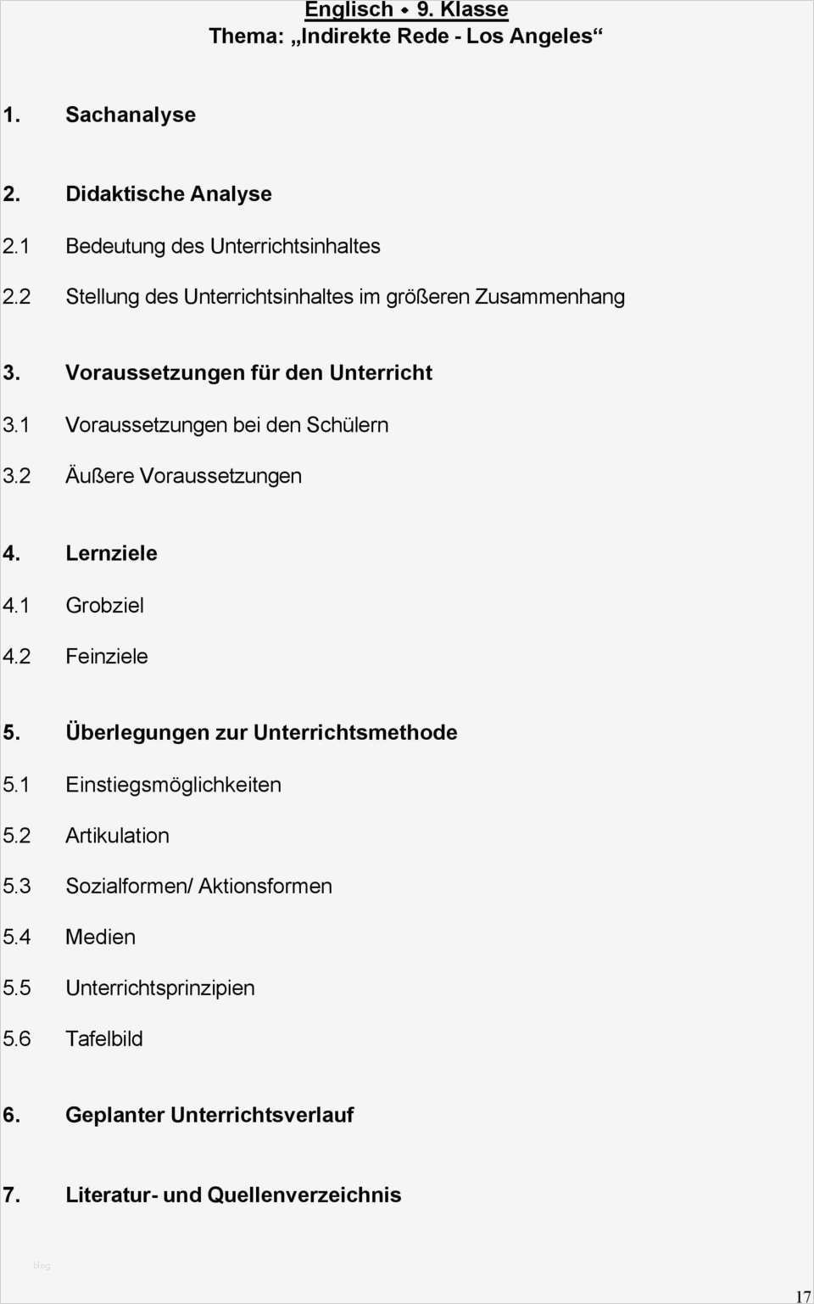Click the Medien contents entry
Viewport: 814px width, 1304px height.
pyautogui.click(x=100, y=937)
